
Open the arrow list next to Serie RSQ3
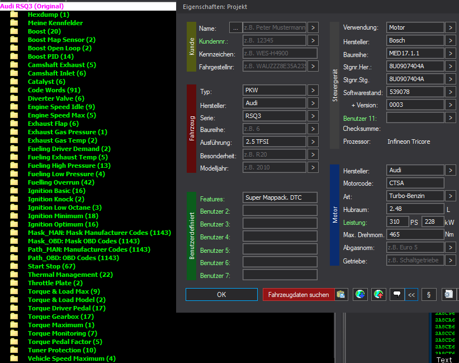pos(313,116)
